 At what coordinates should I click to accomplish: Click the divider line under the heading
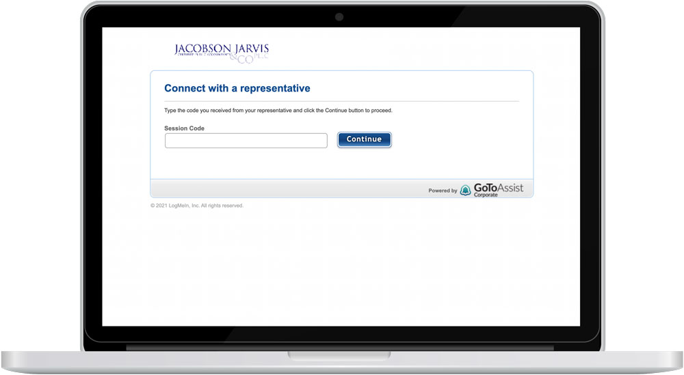(x=341, y=101)
